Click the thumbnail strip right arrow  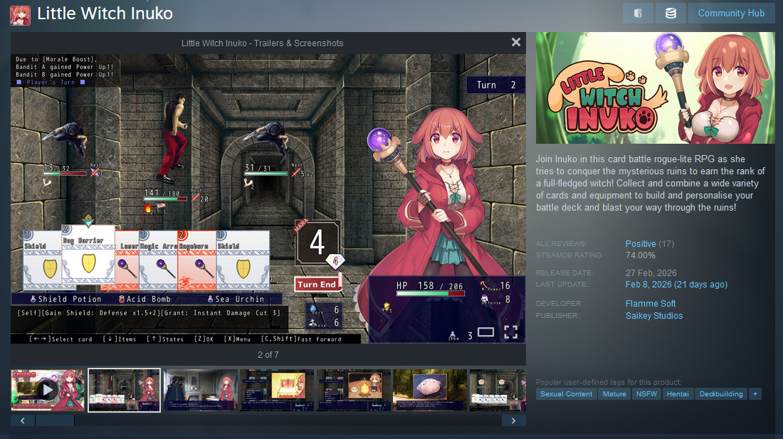(513, 421)
